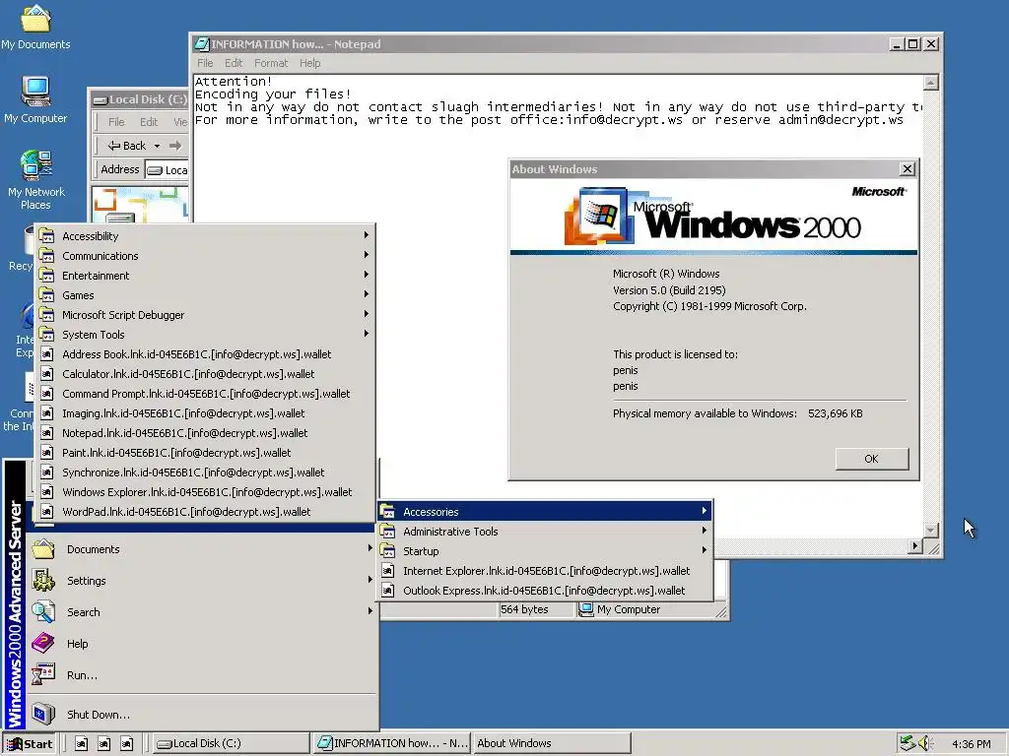
Task: Click the encrypted Address Book.lnk wallet entry
Action: [205, 354]
